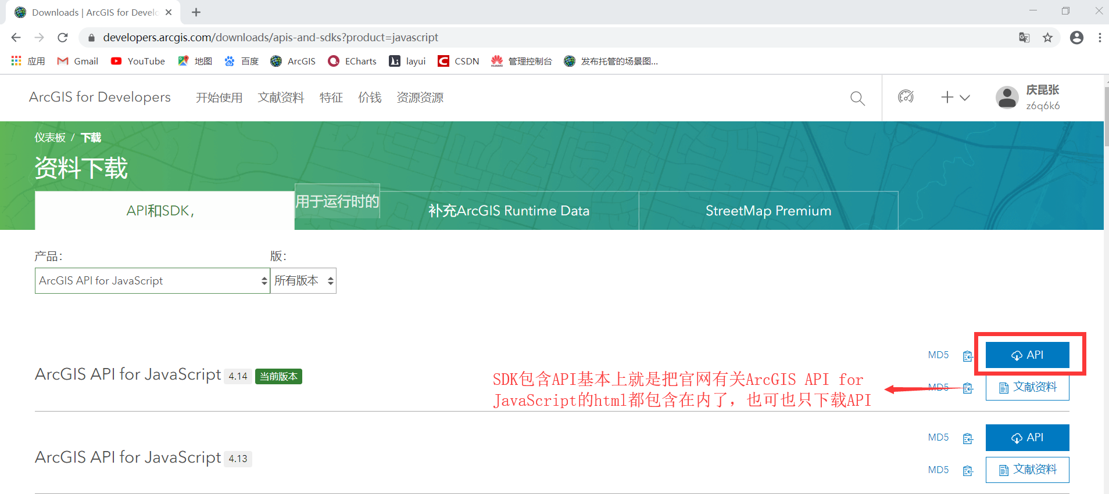The height and width of the screenshot is (494, 1109).
Task: Open the 管理控制台 Huawei bookmark
Action: click(x=521, y=61)
